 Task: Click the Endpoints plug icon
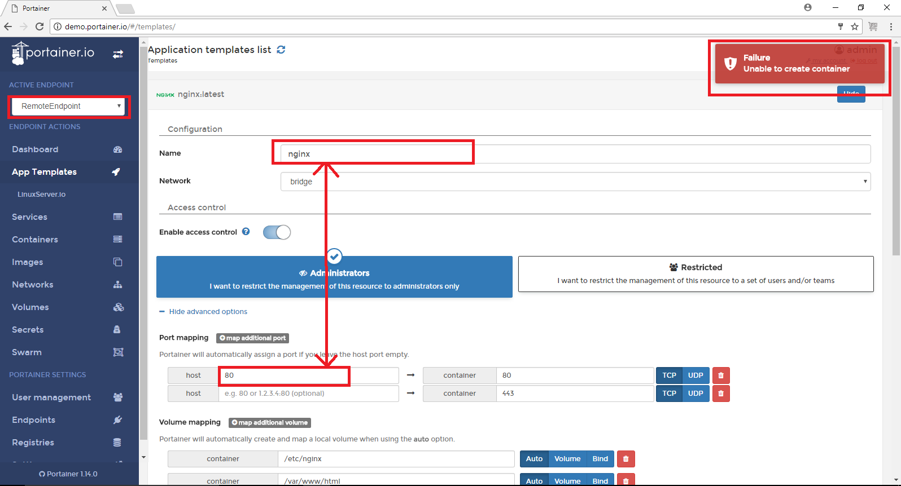click(x=117, y=420)
